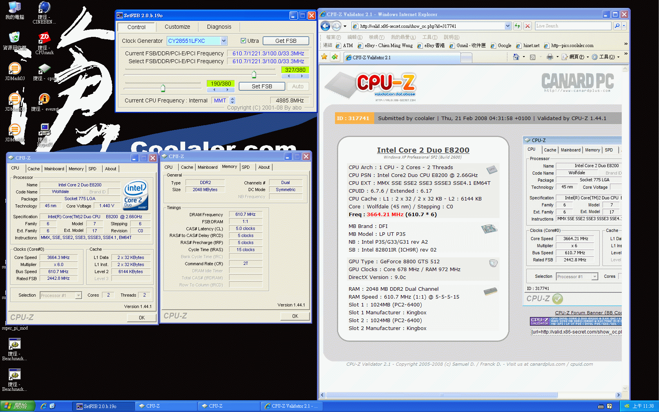The image size is (659, 412).
Task: Toggle the Ultra checkbox in SetFSB
Action: click(243, 41)
